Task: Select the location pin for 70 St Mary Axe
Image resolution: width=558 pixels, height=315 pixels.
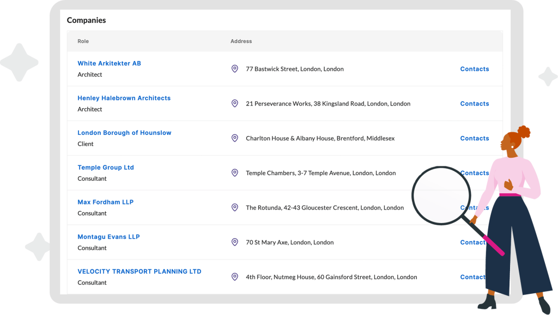Action: 235,242
